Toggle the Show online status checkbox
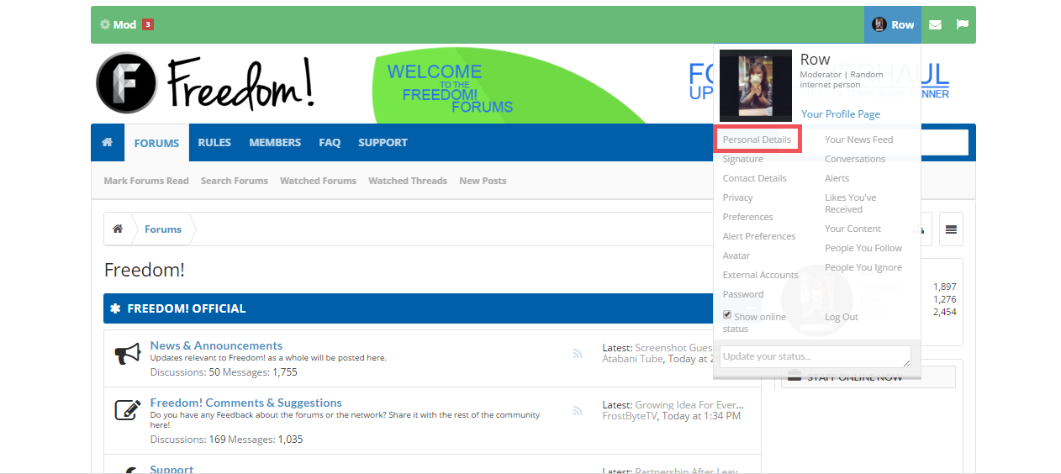The height and width of the screenshot is (474, 1061). [727, 315]
